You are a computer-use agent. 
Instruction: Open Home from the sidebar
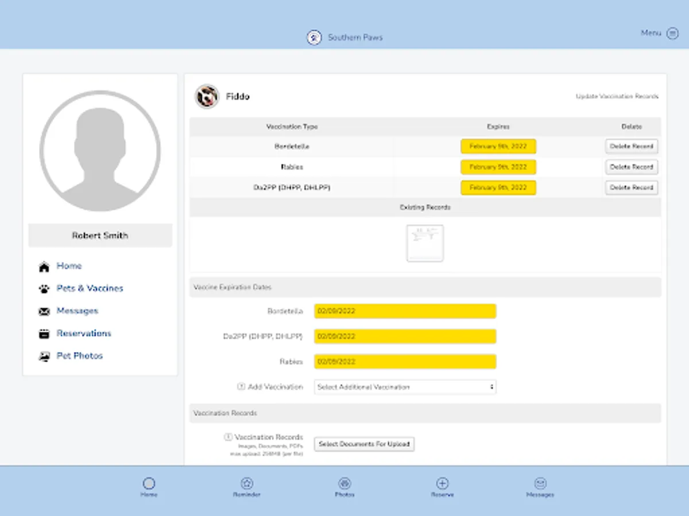(69, 265)
